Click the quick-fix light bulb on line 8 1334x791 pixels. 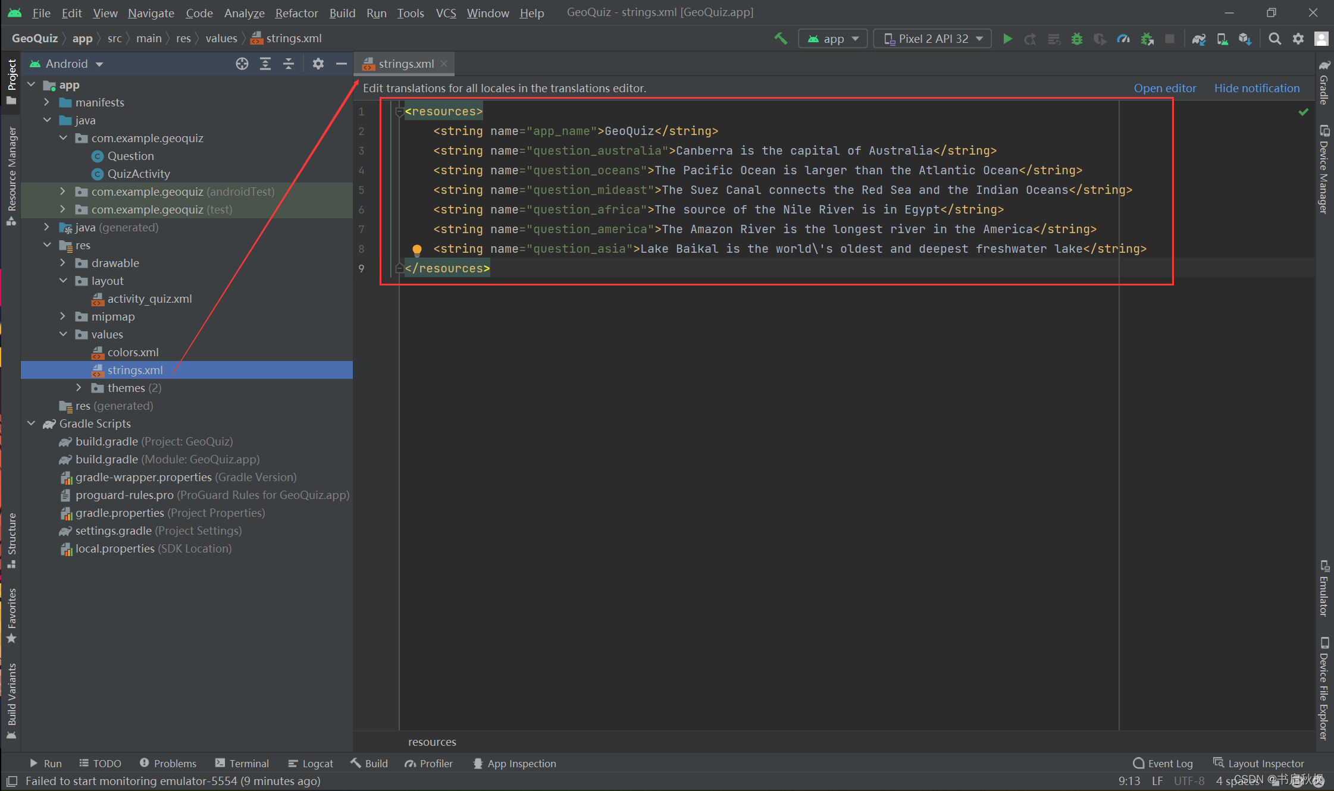point(417,249)
